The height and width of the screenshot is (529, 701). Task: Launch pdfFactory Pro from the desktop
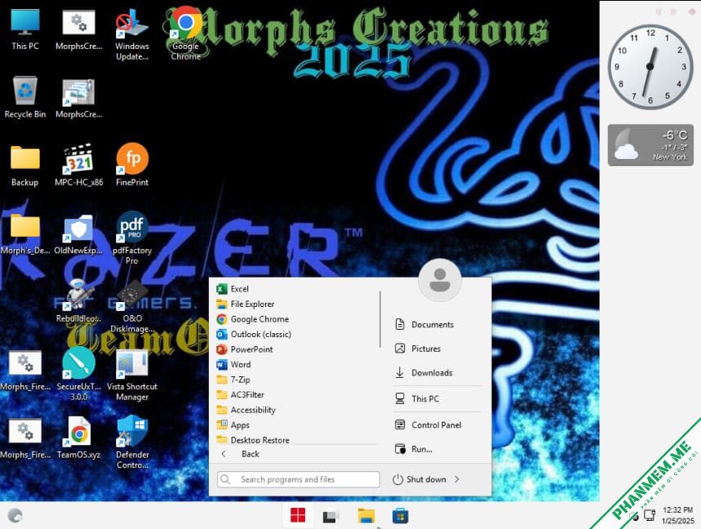[x=132, y=238]
